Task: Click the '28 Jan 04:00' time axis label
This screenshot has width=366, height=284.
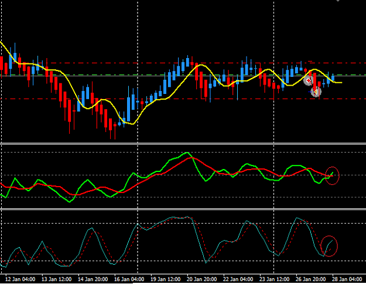Action: pyautogui.click(x=347, y=279)
